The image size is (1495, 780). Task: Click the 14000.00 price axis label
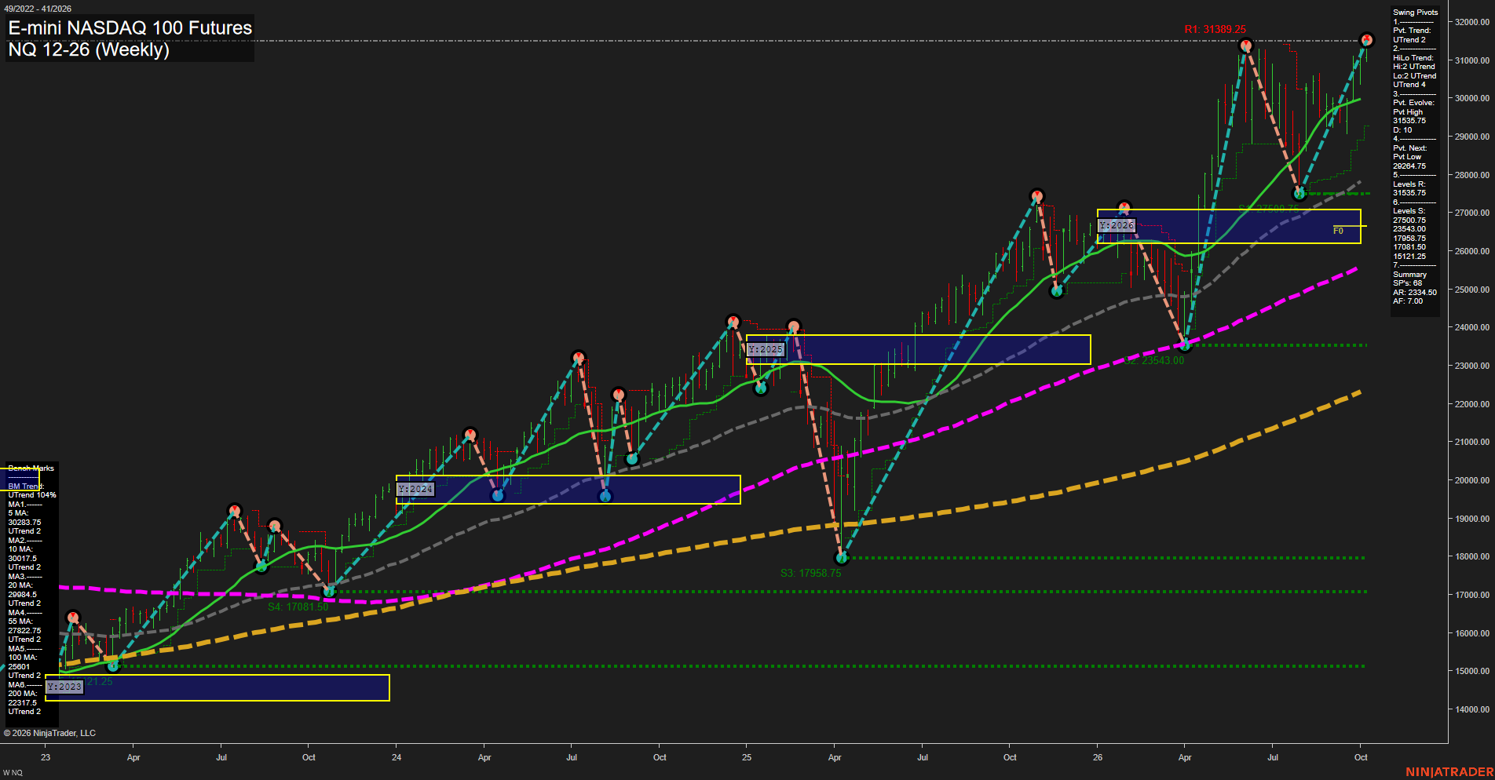1472,709
